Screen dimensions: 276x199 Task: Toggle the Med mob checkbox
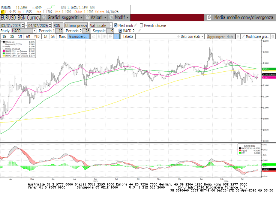[x=116, y=26]
